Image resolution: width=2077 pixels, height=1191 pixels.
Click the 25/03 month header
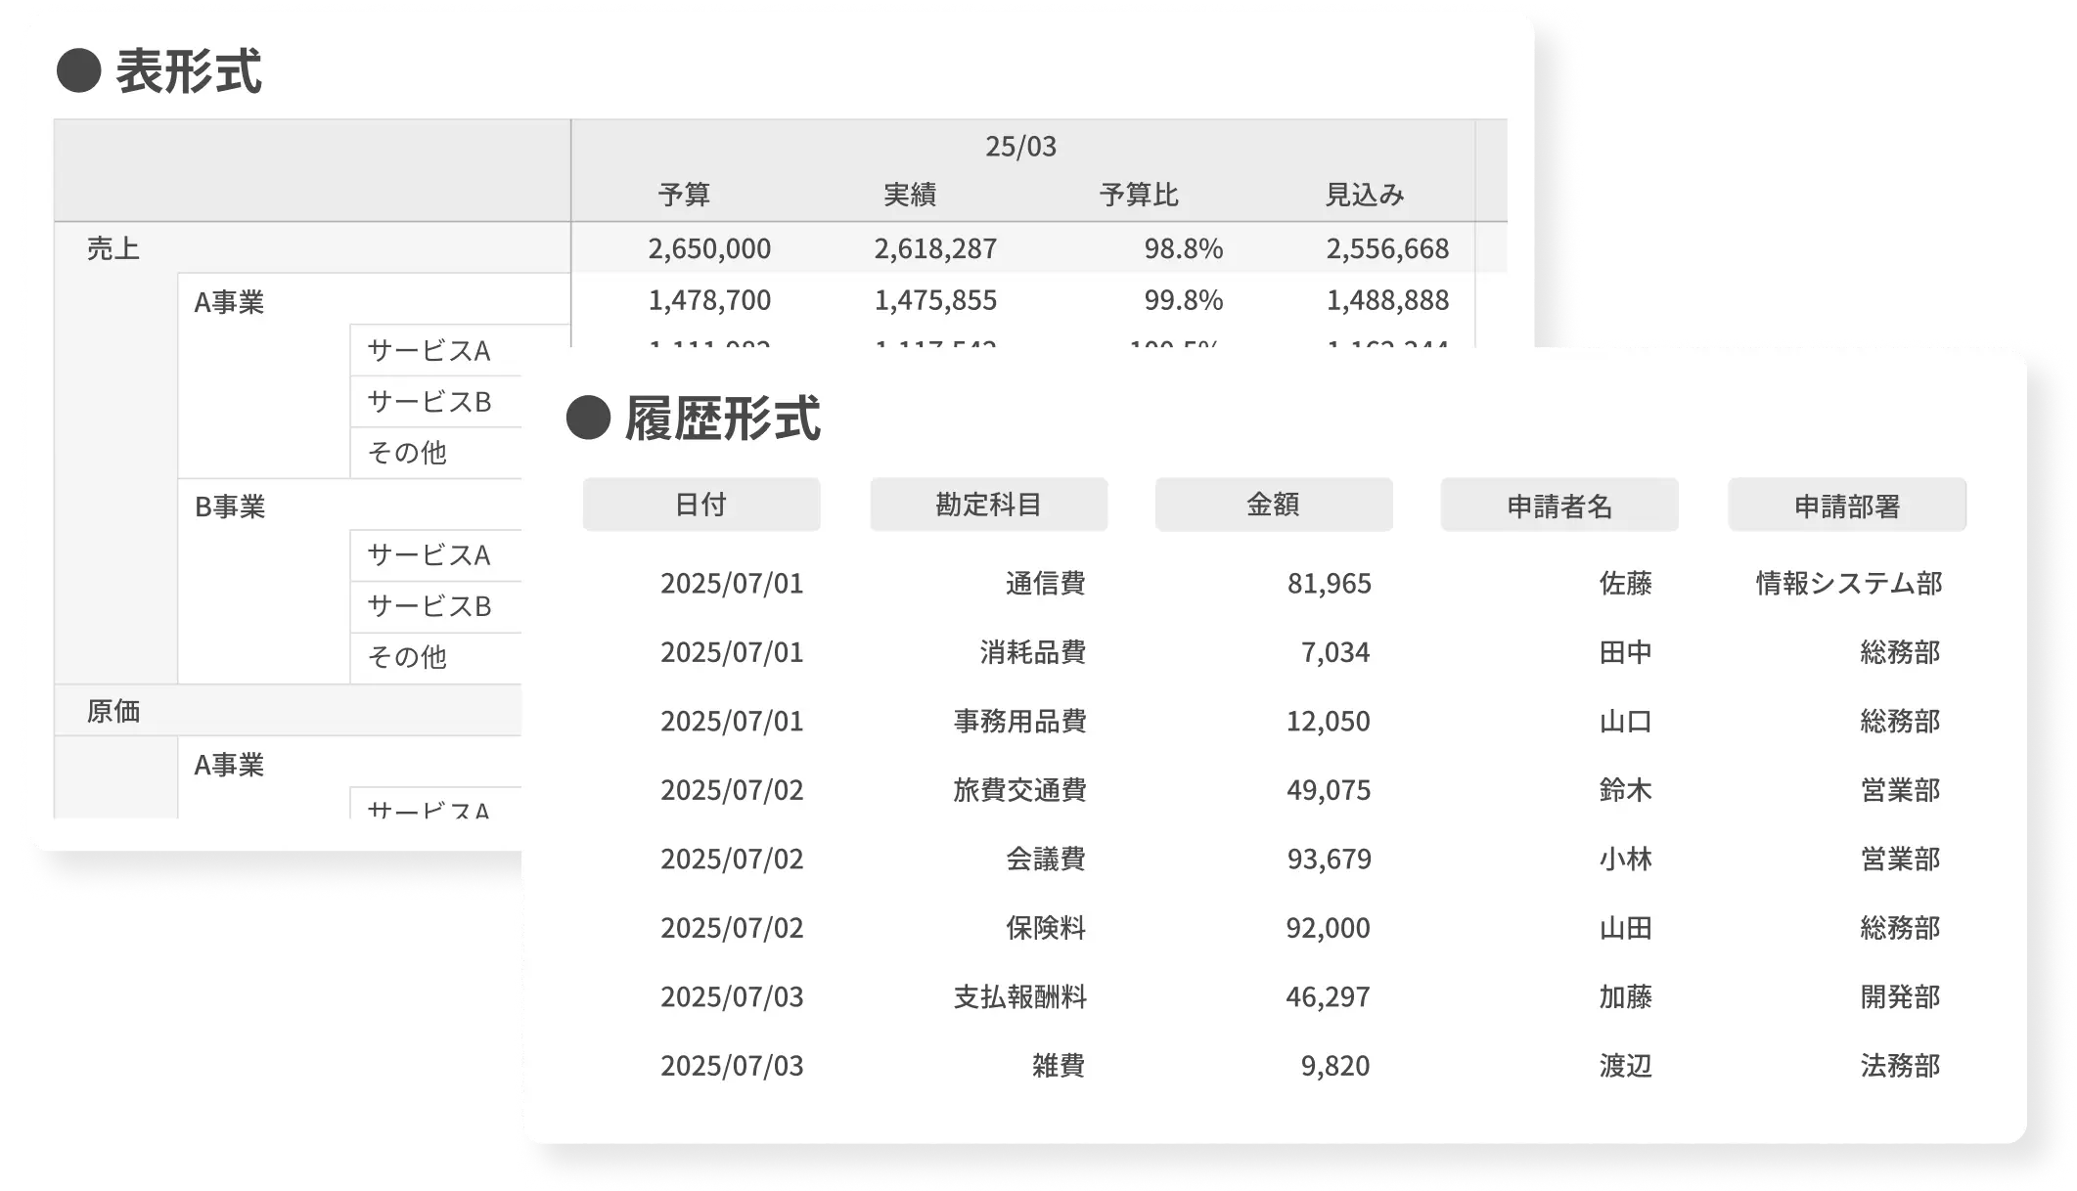(x=1020, y=147)
